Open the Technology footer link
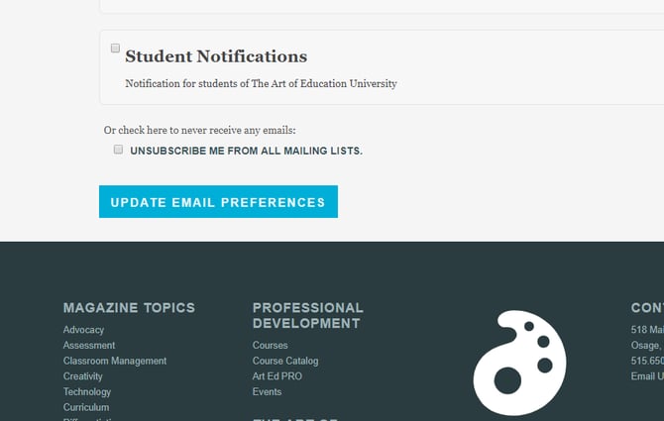Image resolution: width=664 pixels, height=421 pixels. (87, 392)
